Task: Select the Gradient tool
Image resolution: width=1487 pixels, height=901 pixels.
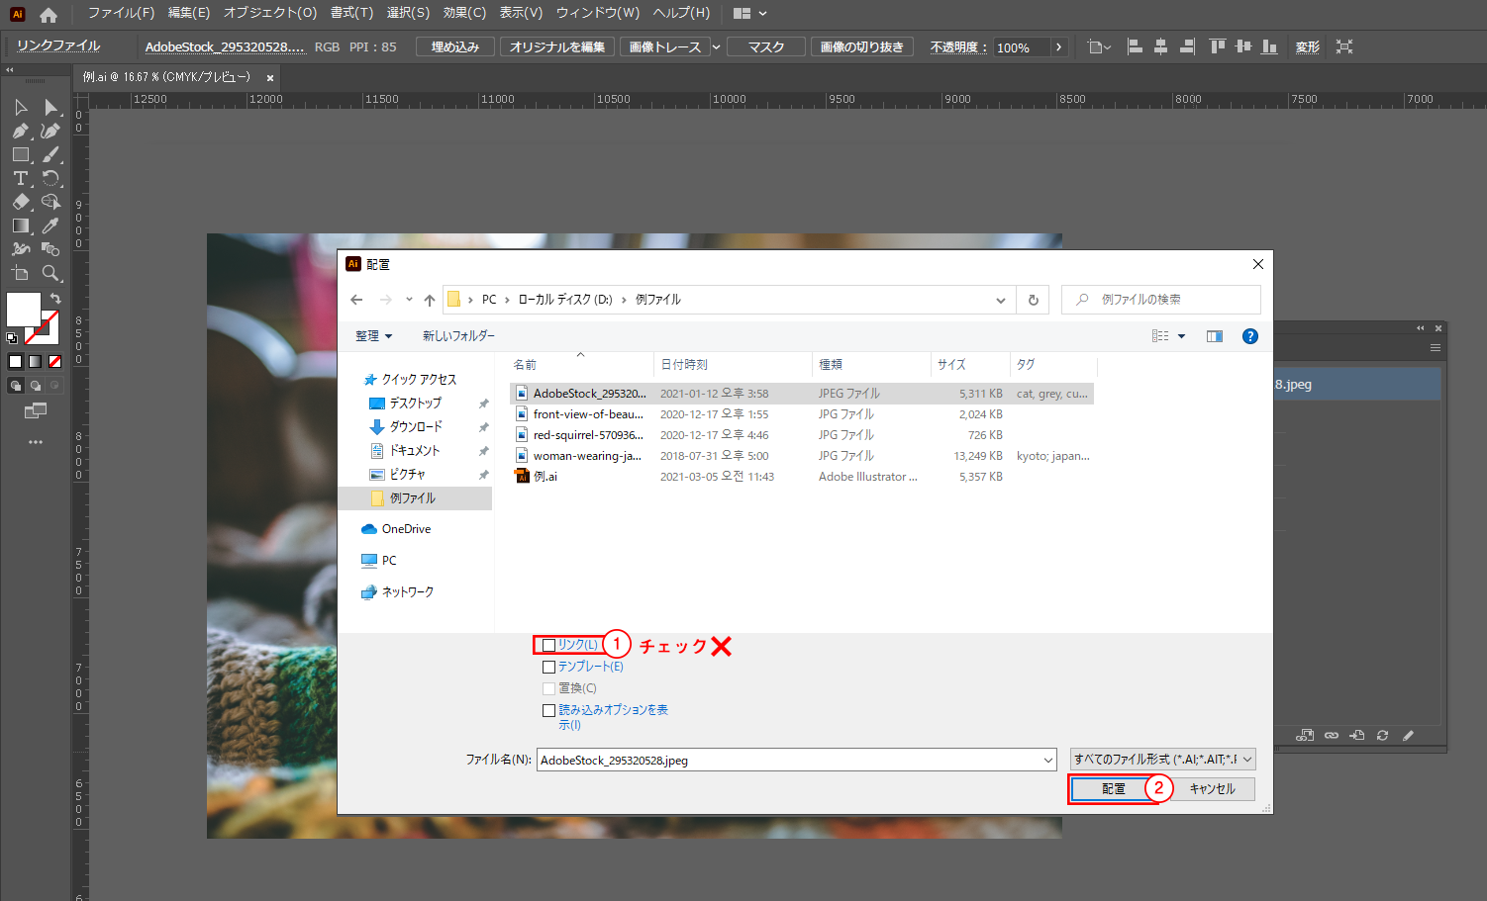Action: (x=21, y=225)
